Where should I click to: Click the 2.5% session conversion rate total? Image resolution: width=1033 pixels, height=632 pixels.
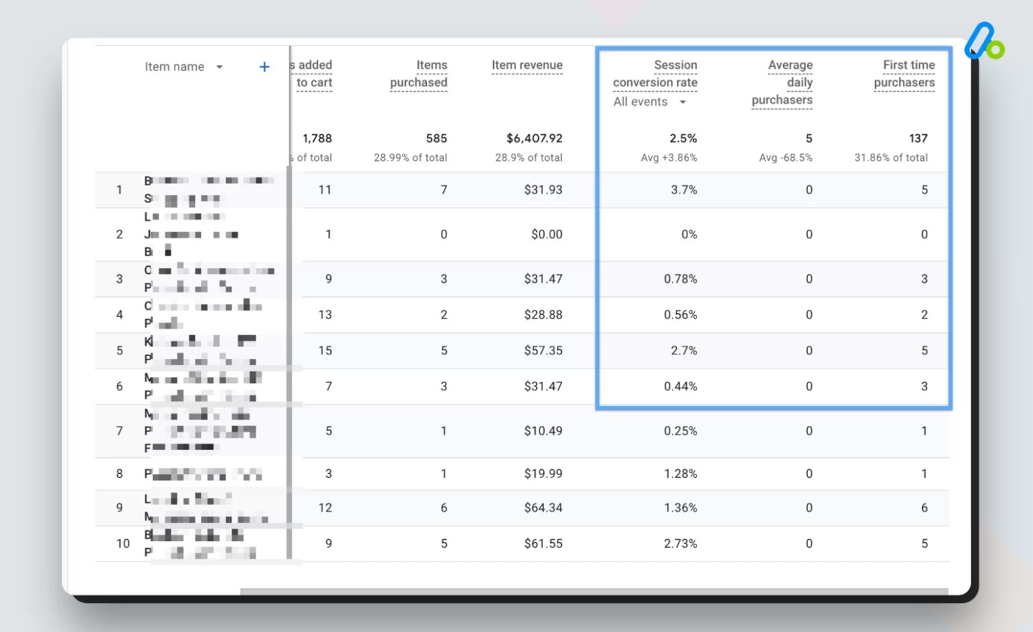coord(683,139)
